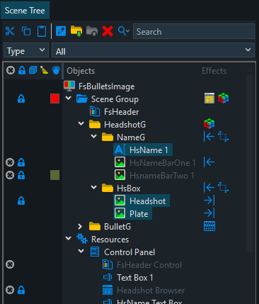Click the red X delete icon
259x304 pixels.
coord(108,31)
